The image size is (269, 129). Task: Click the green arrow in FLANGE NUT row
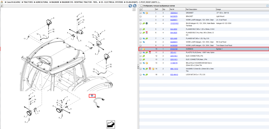click(x=147, y=39)
